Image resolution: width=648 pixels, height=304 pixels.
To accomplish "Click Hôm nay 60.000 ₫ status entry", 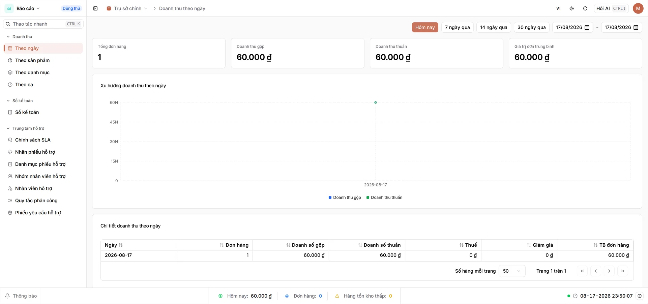I will coord(245,296).
